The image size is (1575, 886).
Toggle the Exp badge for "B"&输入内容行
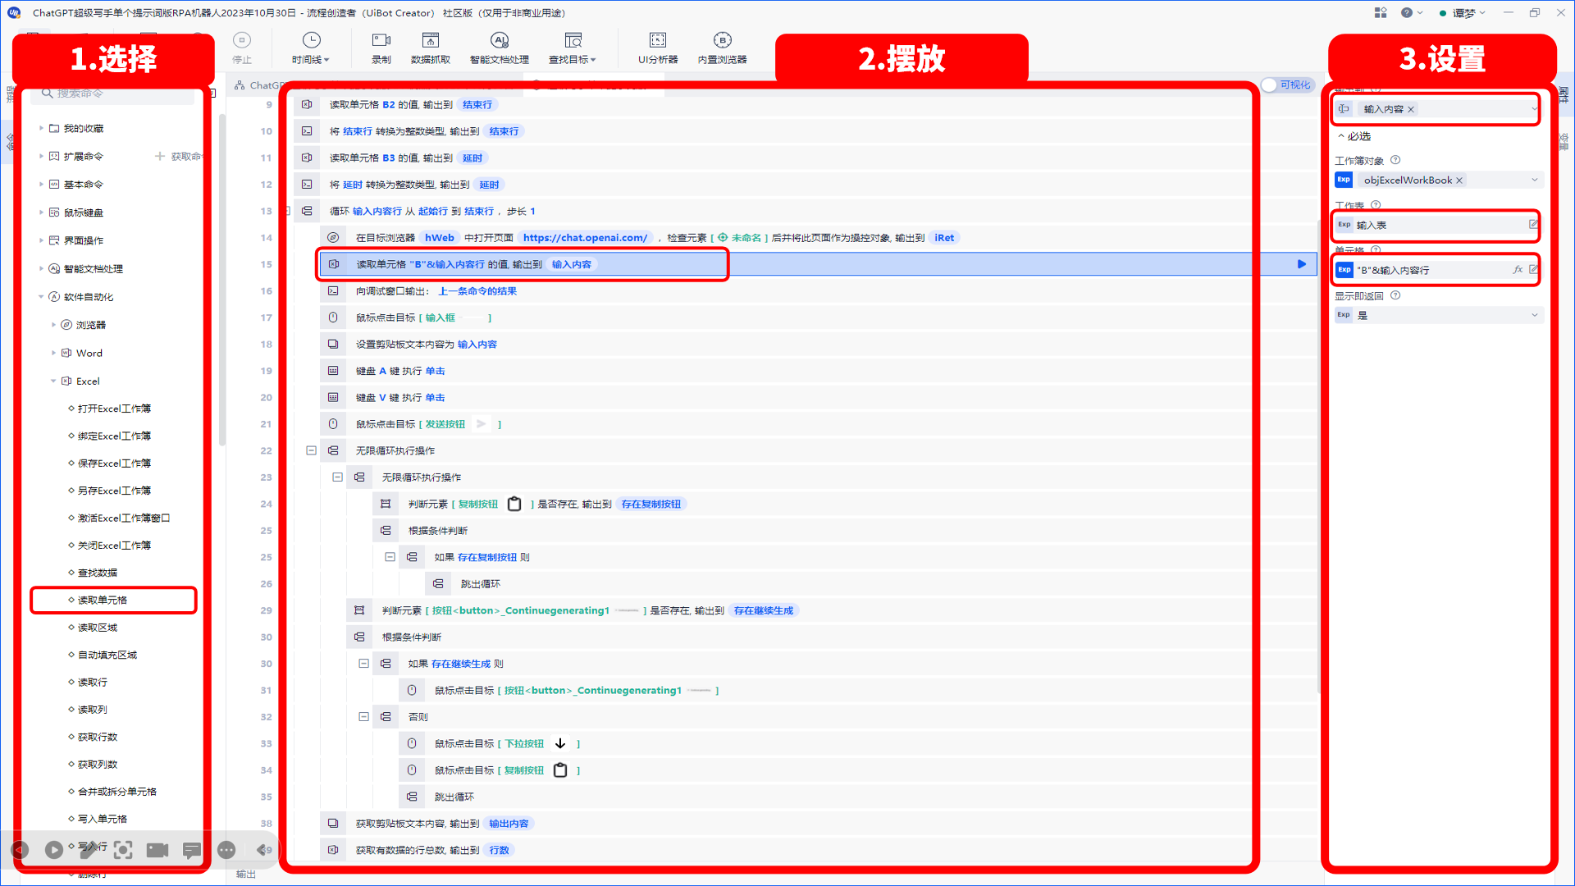tap(1344, 269)
